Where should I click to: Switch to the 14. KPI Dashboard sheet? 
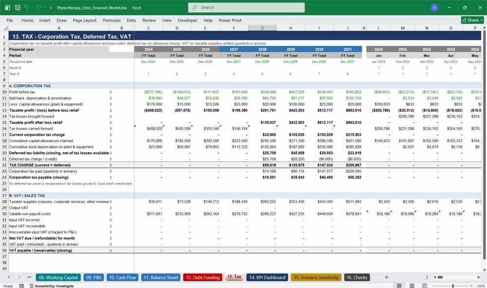click(x=267, y=277)
